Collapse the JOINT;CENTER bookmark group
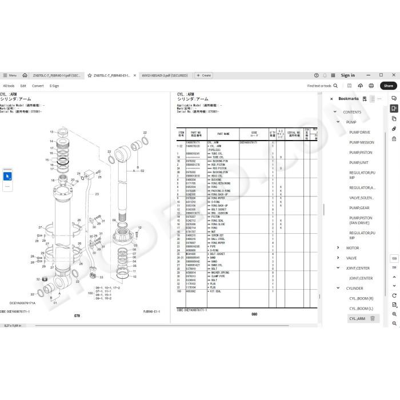This screenshot has height=400, width=400. [338, 268]
